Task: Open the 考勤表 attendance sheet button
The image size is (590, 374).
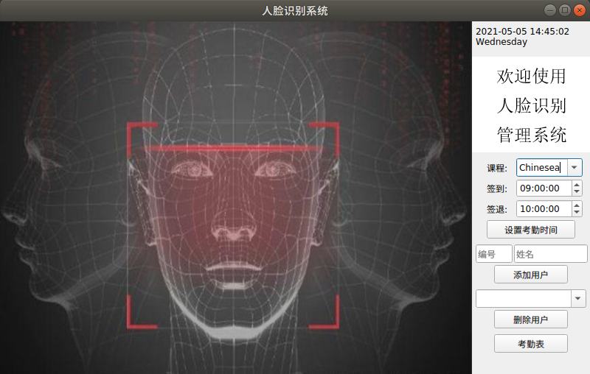Action: point(530,344)
